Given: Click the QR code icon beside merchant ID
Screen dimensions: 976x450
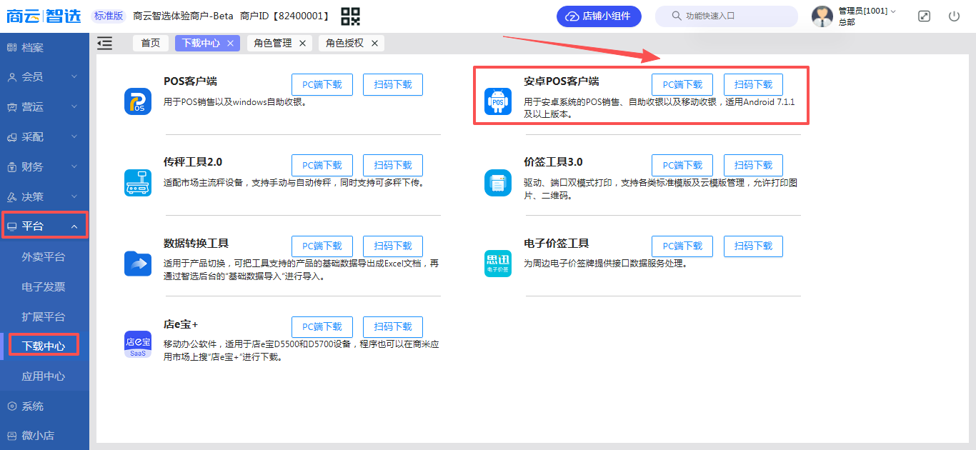Looking at the screenshot, I should click(350, 16).
